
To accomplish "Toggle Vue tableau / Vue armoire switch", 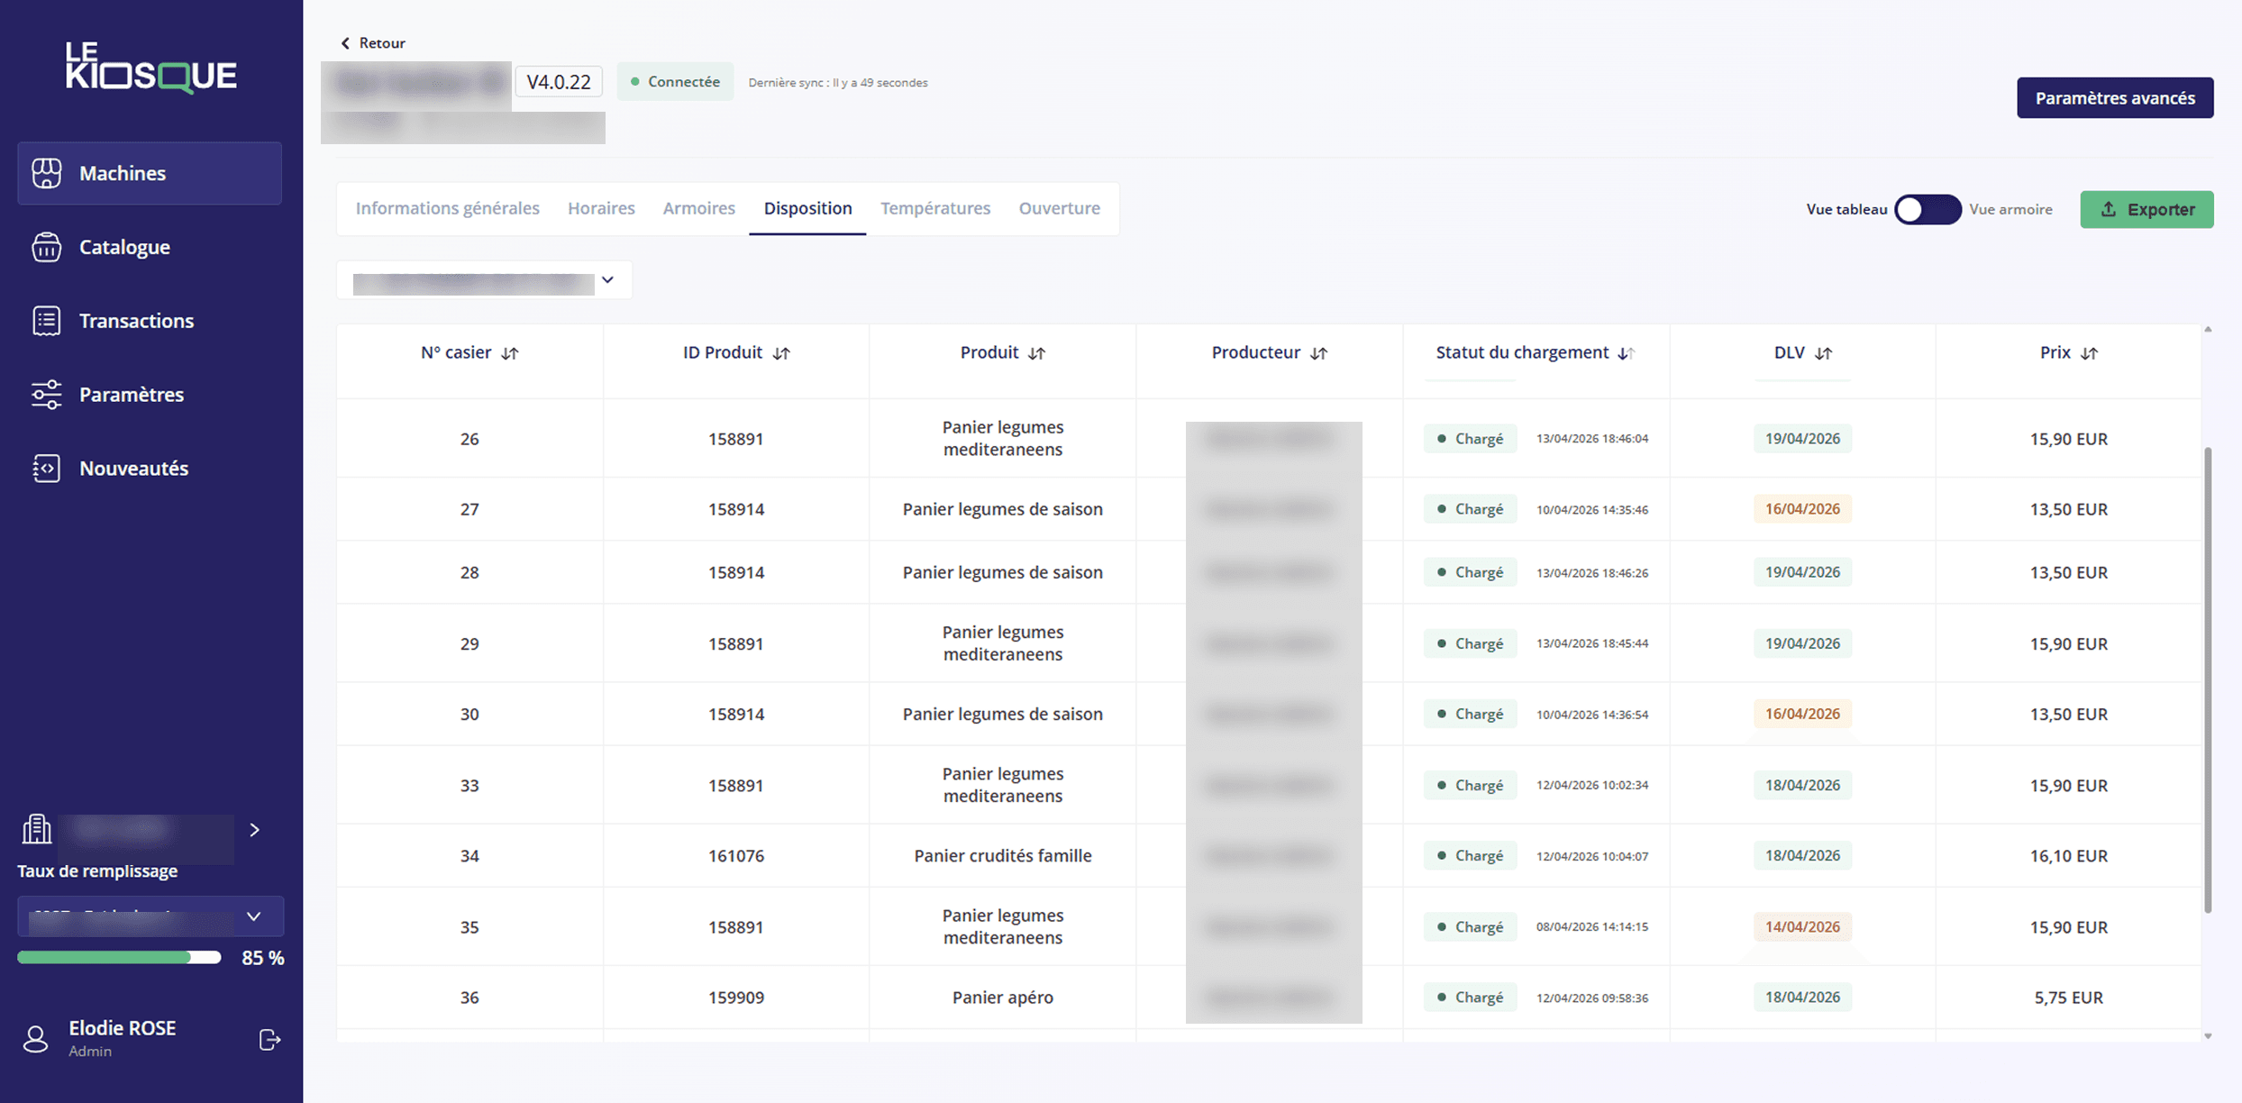I will pyautogui.click(x=1928, y=209).
